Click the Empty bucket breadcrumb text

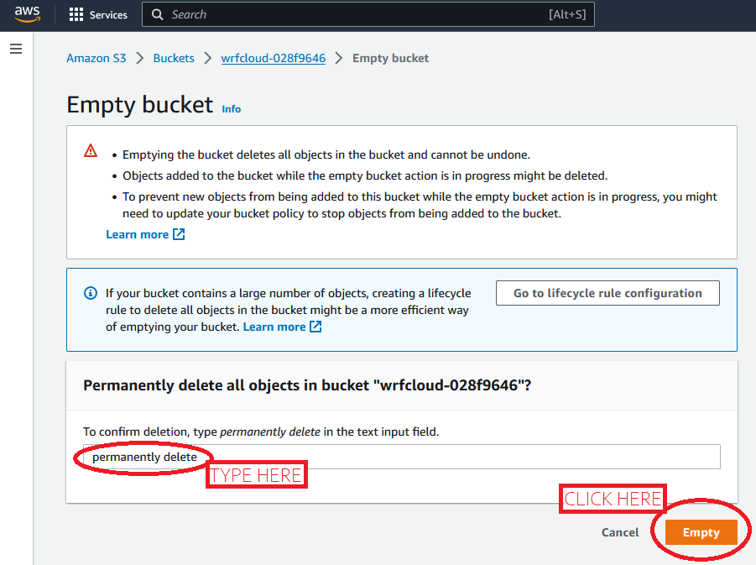click(x=390, y=59)
